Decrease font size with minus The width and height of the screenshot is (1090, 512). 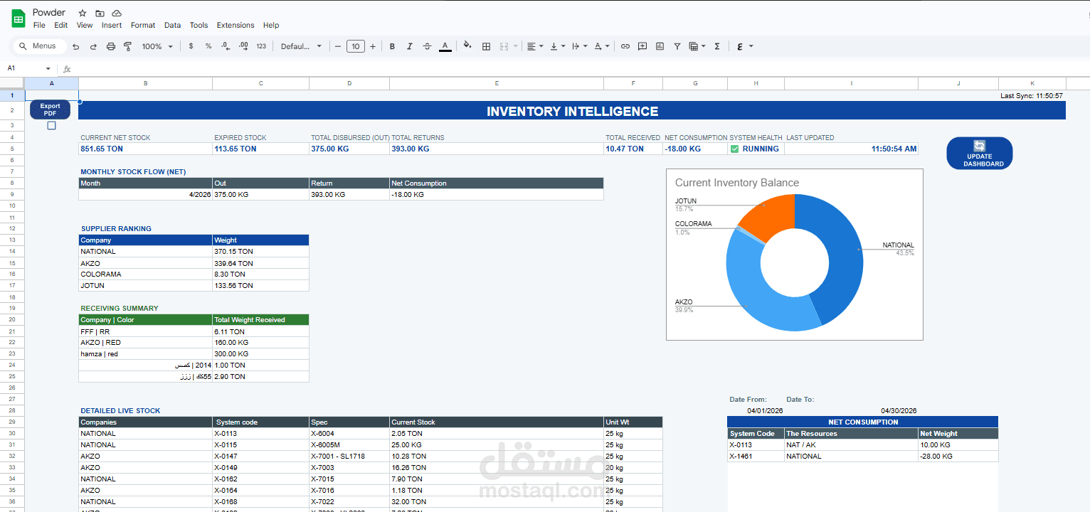coord(338,46)
